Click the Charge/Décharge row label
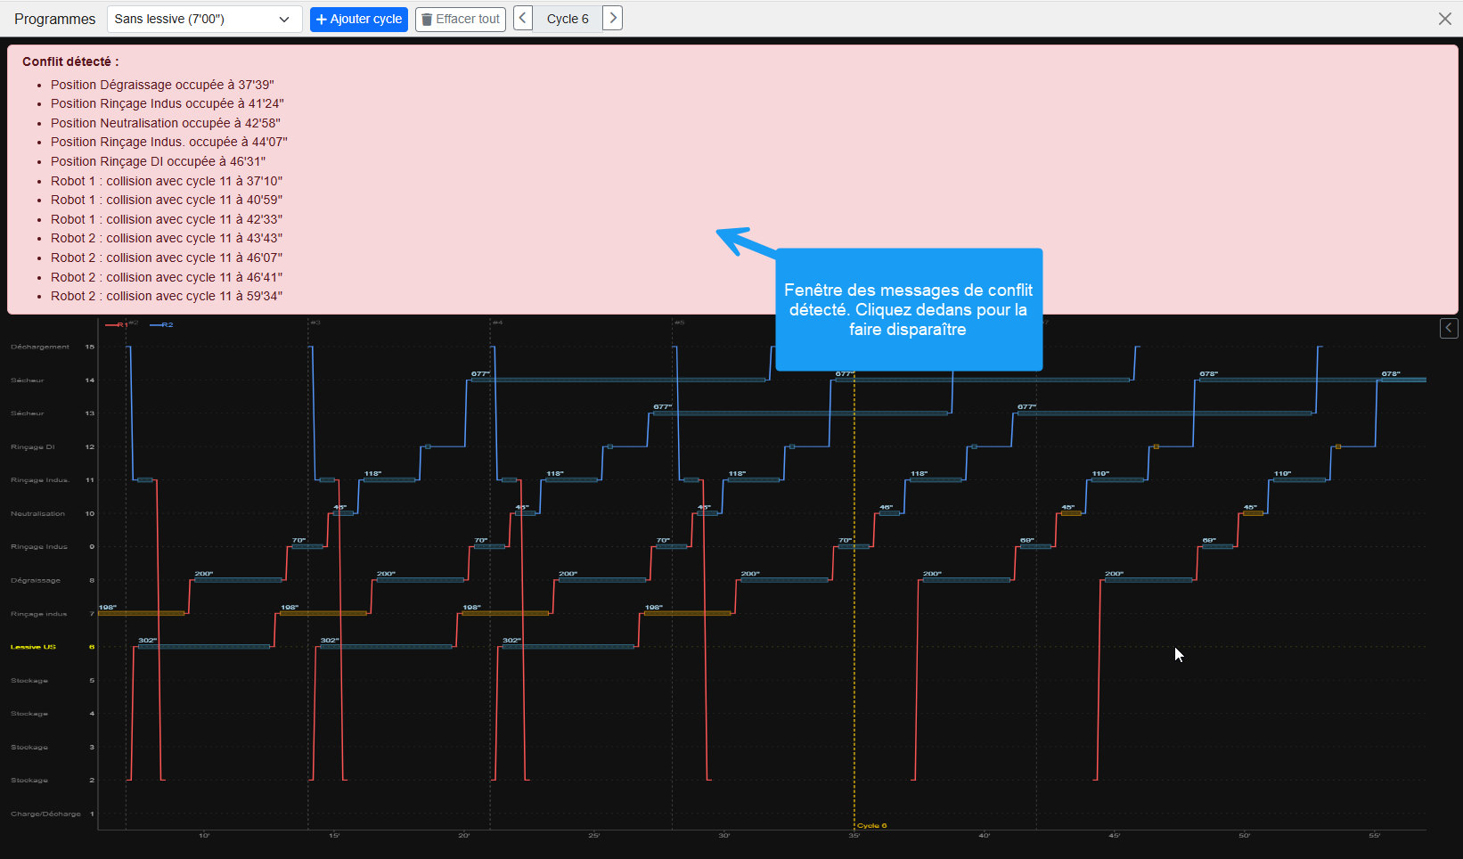This screenshot has height=859, width=1463. click(x=45, y=814)
